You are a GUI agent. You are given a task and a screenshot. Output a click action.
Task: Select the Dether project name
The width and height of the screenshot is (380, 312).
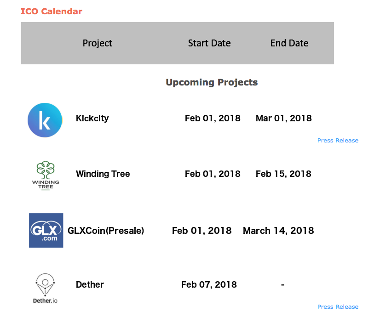coord(90,284)
